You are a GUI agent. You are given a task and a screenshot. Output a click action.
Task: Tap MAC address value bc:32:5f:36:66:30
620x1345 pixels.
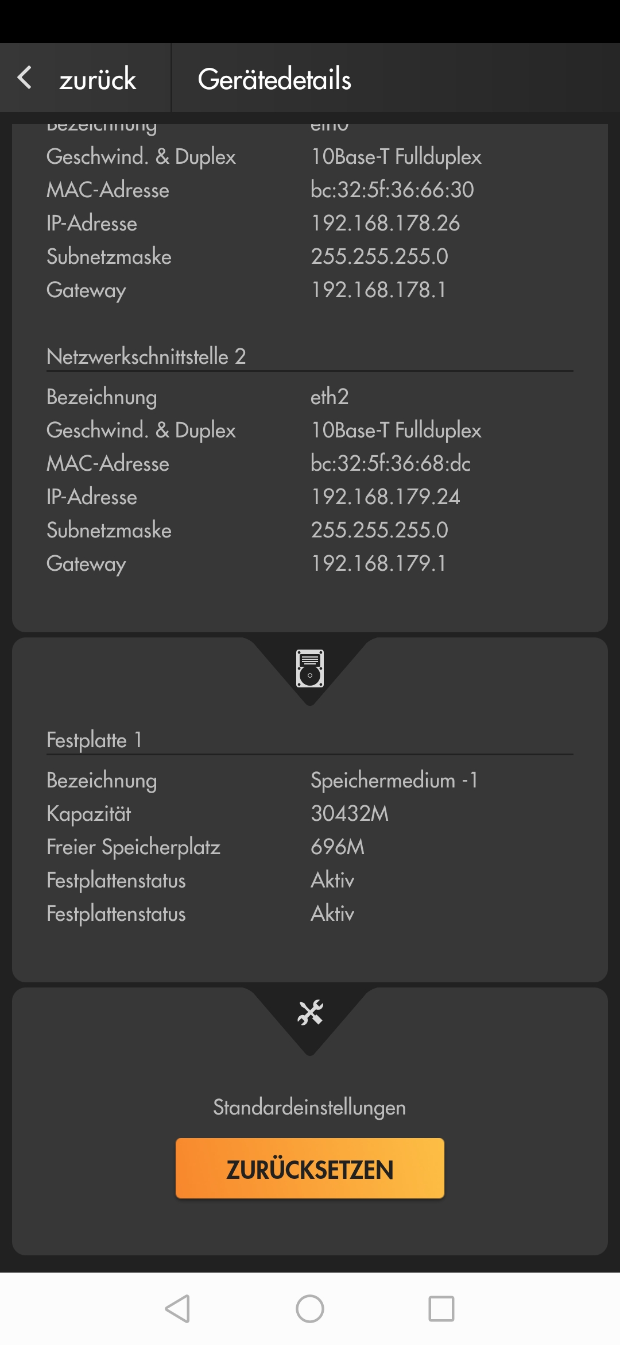[392, 190]
